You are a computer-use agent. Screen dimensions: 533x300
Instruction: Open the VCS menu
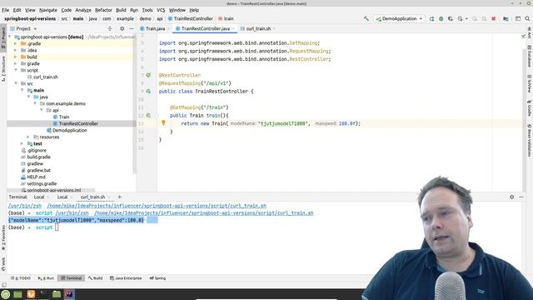click(161, 10)
